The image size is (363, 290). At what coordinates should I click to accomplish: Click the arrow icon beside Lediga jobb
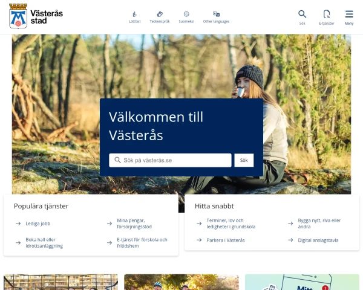tap(18, 224)
